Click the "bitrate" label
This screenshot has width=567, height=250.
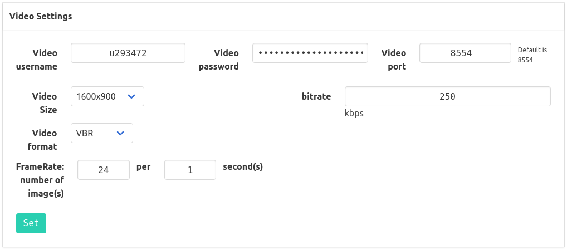[x=316, y=96]
